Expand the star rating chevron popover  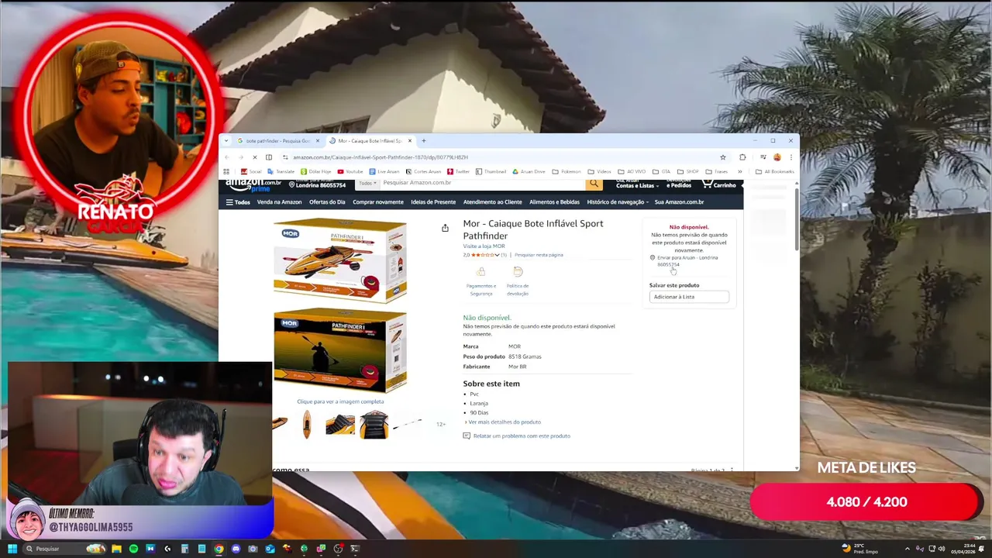pos(497,255)
